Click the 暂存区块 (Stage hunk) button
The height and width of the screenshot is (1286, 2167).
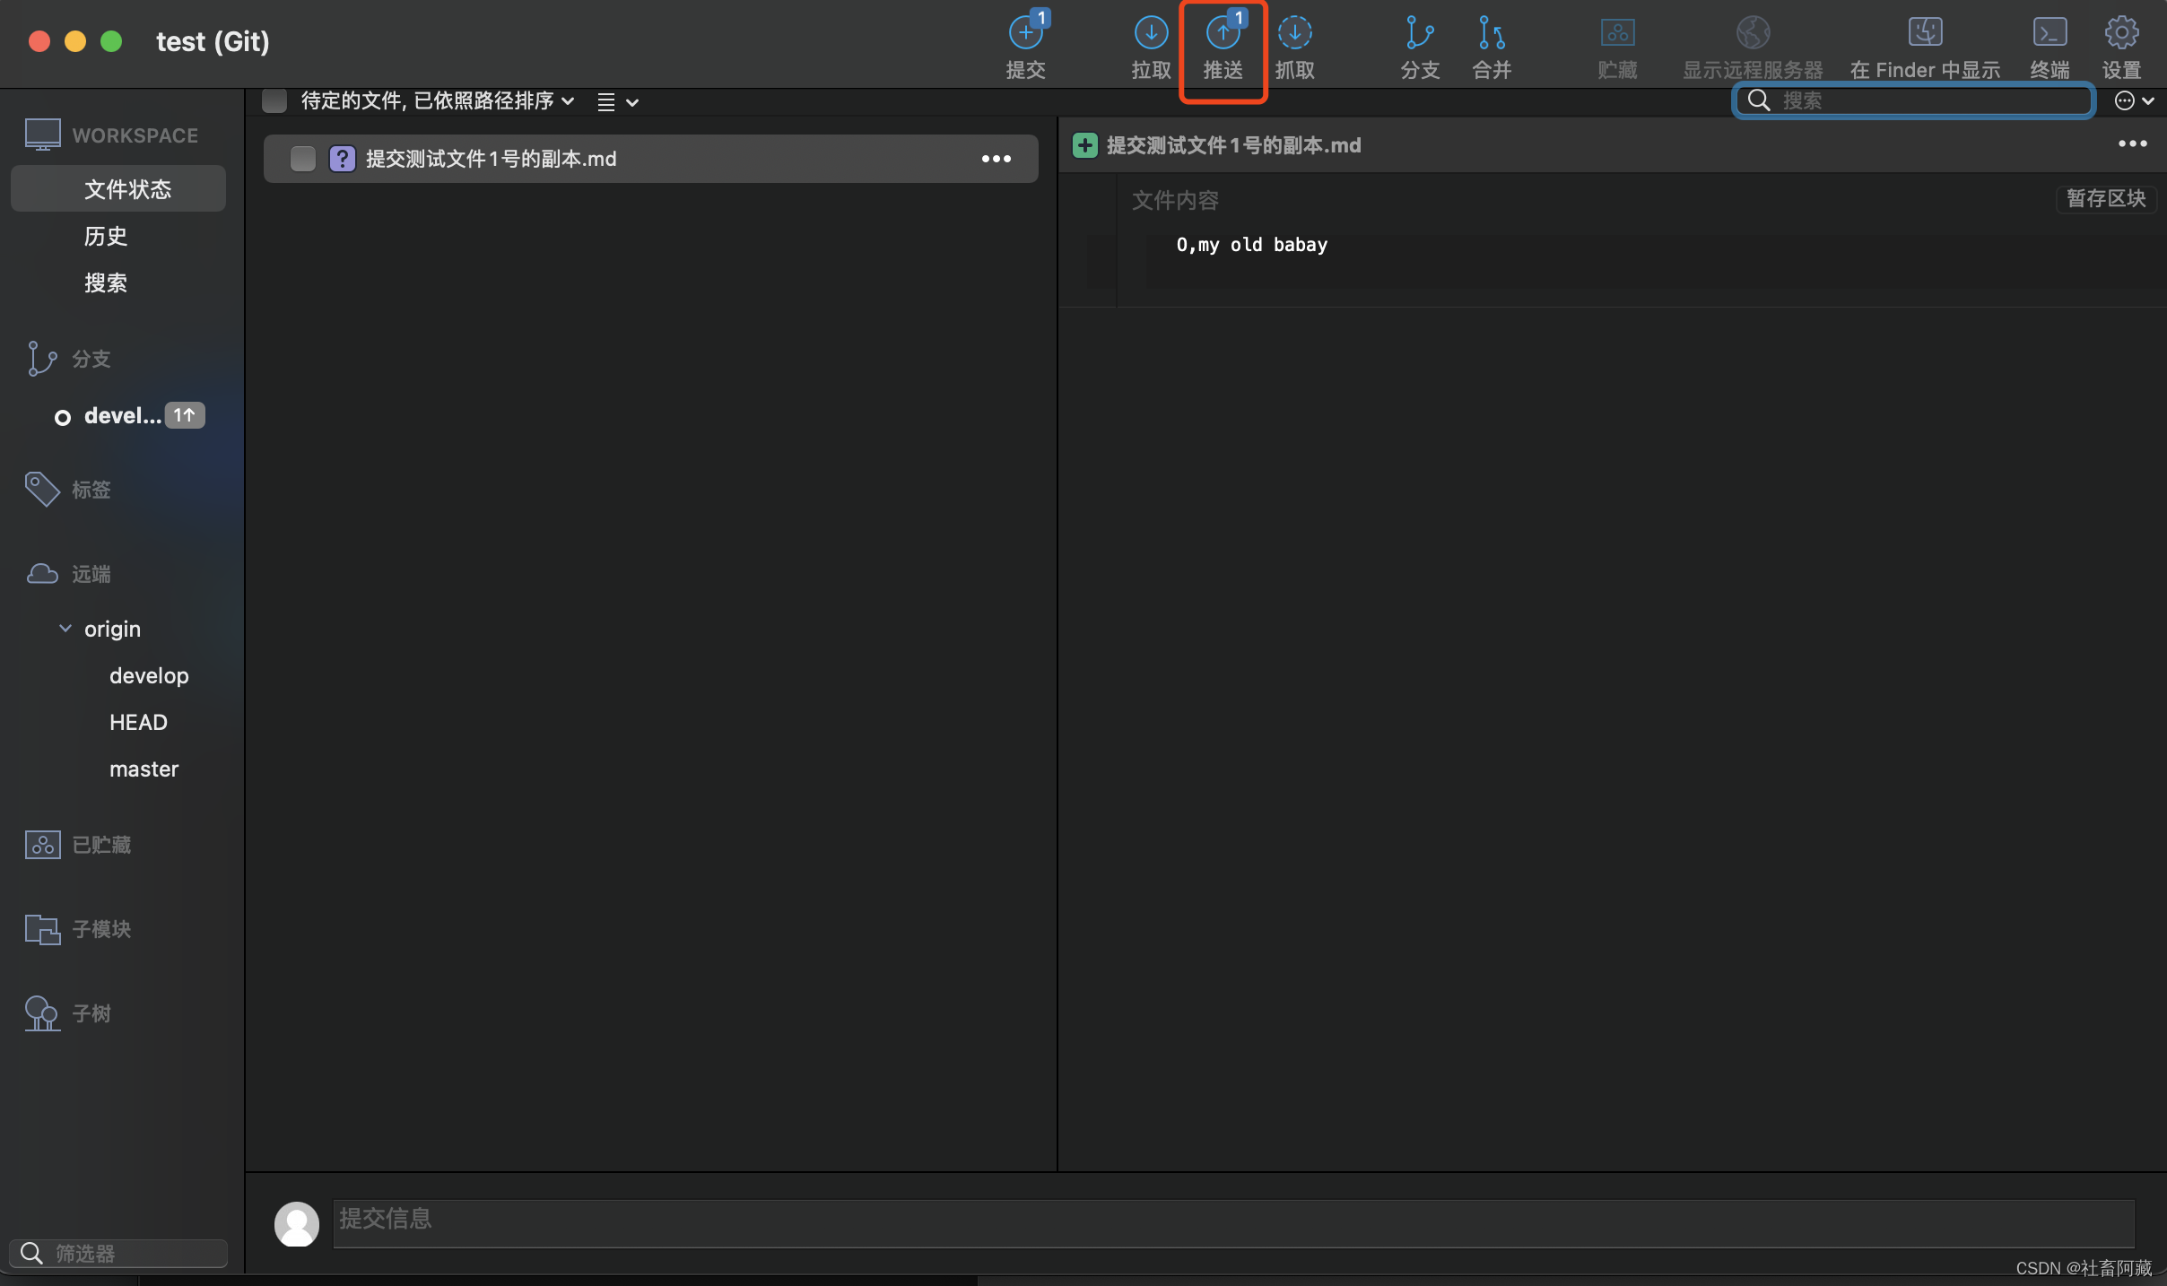(2105, 198)
